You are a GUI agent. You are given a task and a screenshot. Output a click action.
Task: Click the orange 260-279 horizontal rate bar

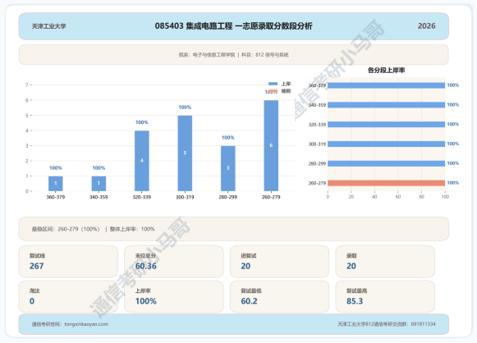[x=387, y=183]
